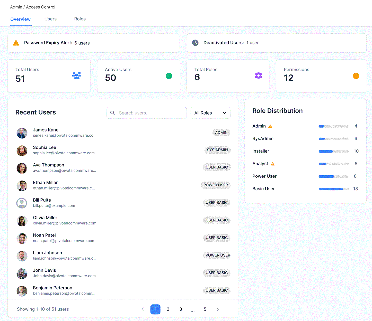Screen dimensions: 372x321
Task: Click the Deactivated Users label
Action: 224,43
